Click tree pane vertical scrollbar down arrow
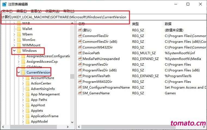The image size is (207, 130). pyautogui.click(x=72, y=122)
